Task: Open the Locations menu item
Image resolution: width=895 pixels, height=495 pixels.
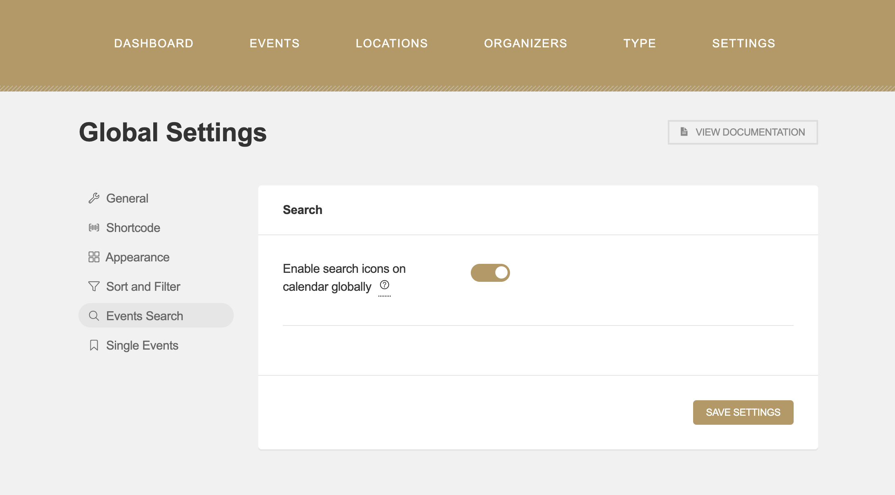Action: click(x=392, y=43)
